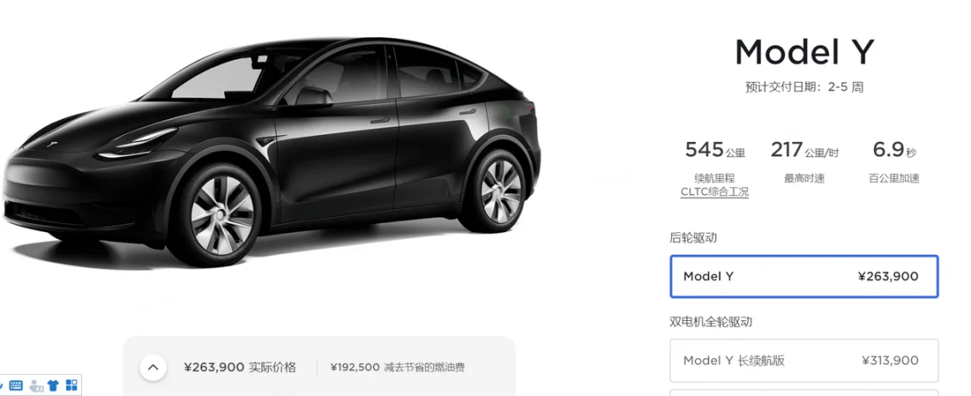971x396 pixels.
Task: Collapse the price summary with the up chevron
Action: pos(153,367)
